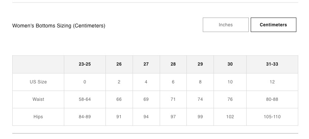The height and width of the screenshot is (139, 309).
Task: Click the 28 size column header
Action: point(173,64)
